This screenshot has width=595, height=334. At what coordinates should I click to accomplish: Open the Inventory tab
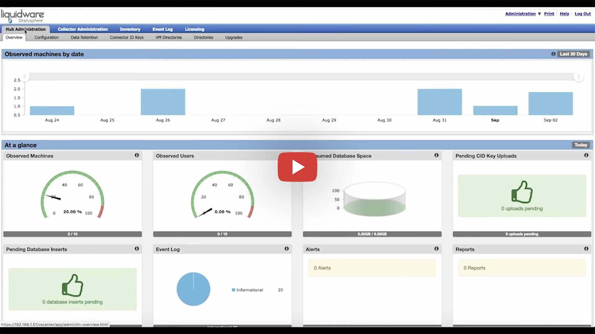click(x=130, y=29)
